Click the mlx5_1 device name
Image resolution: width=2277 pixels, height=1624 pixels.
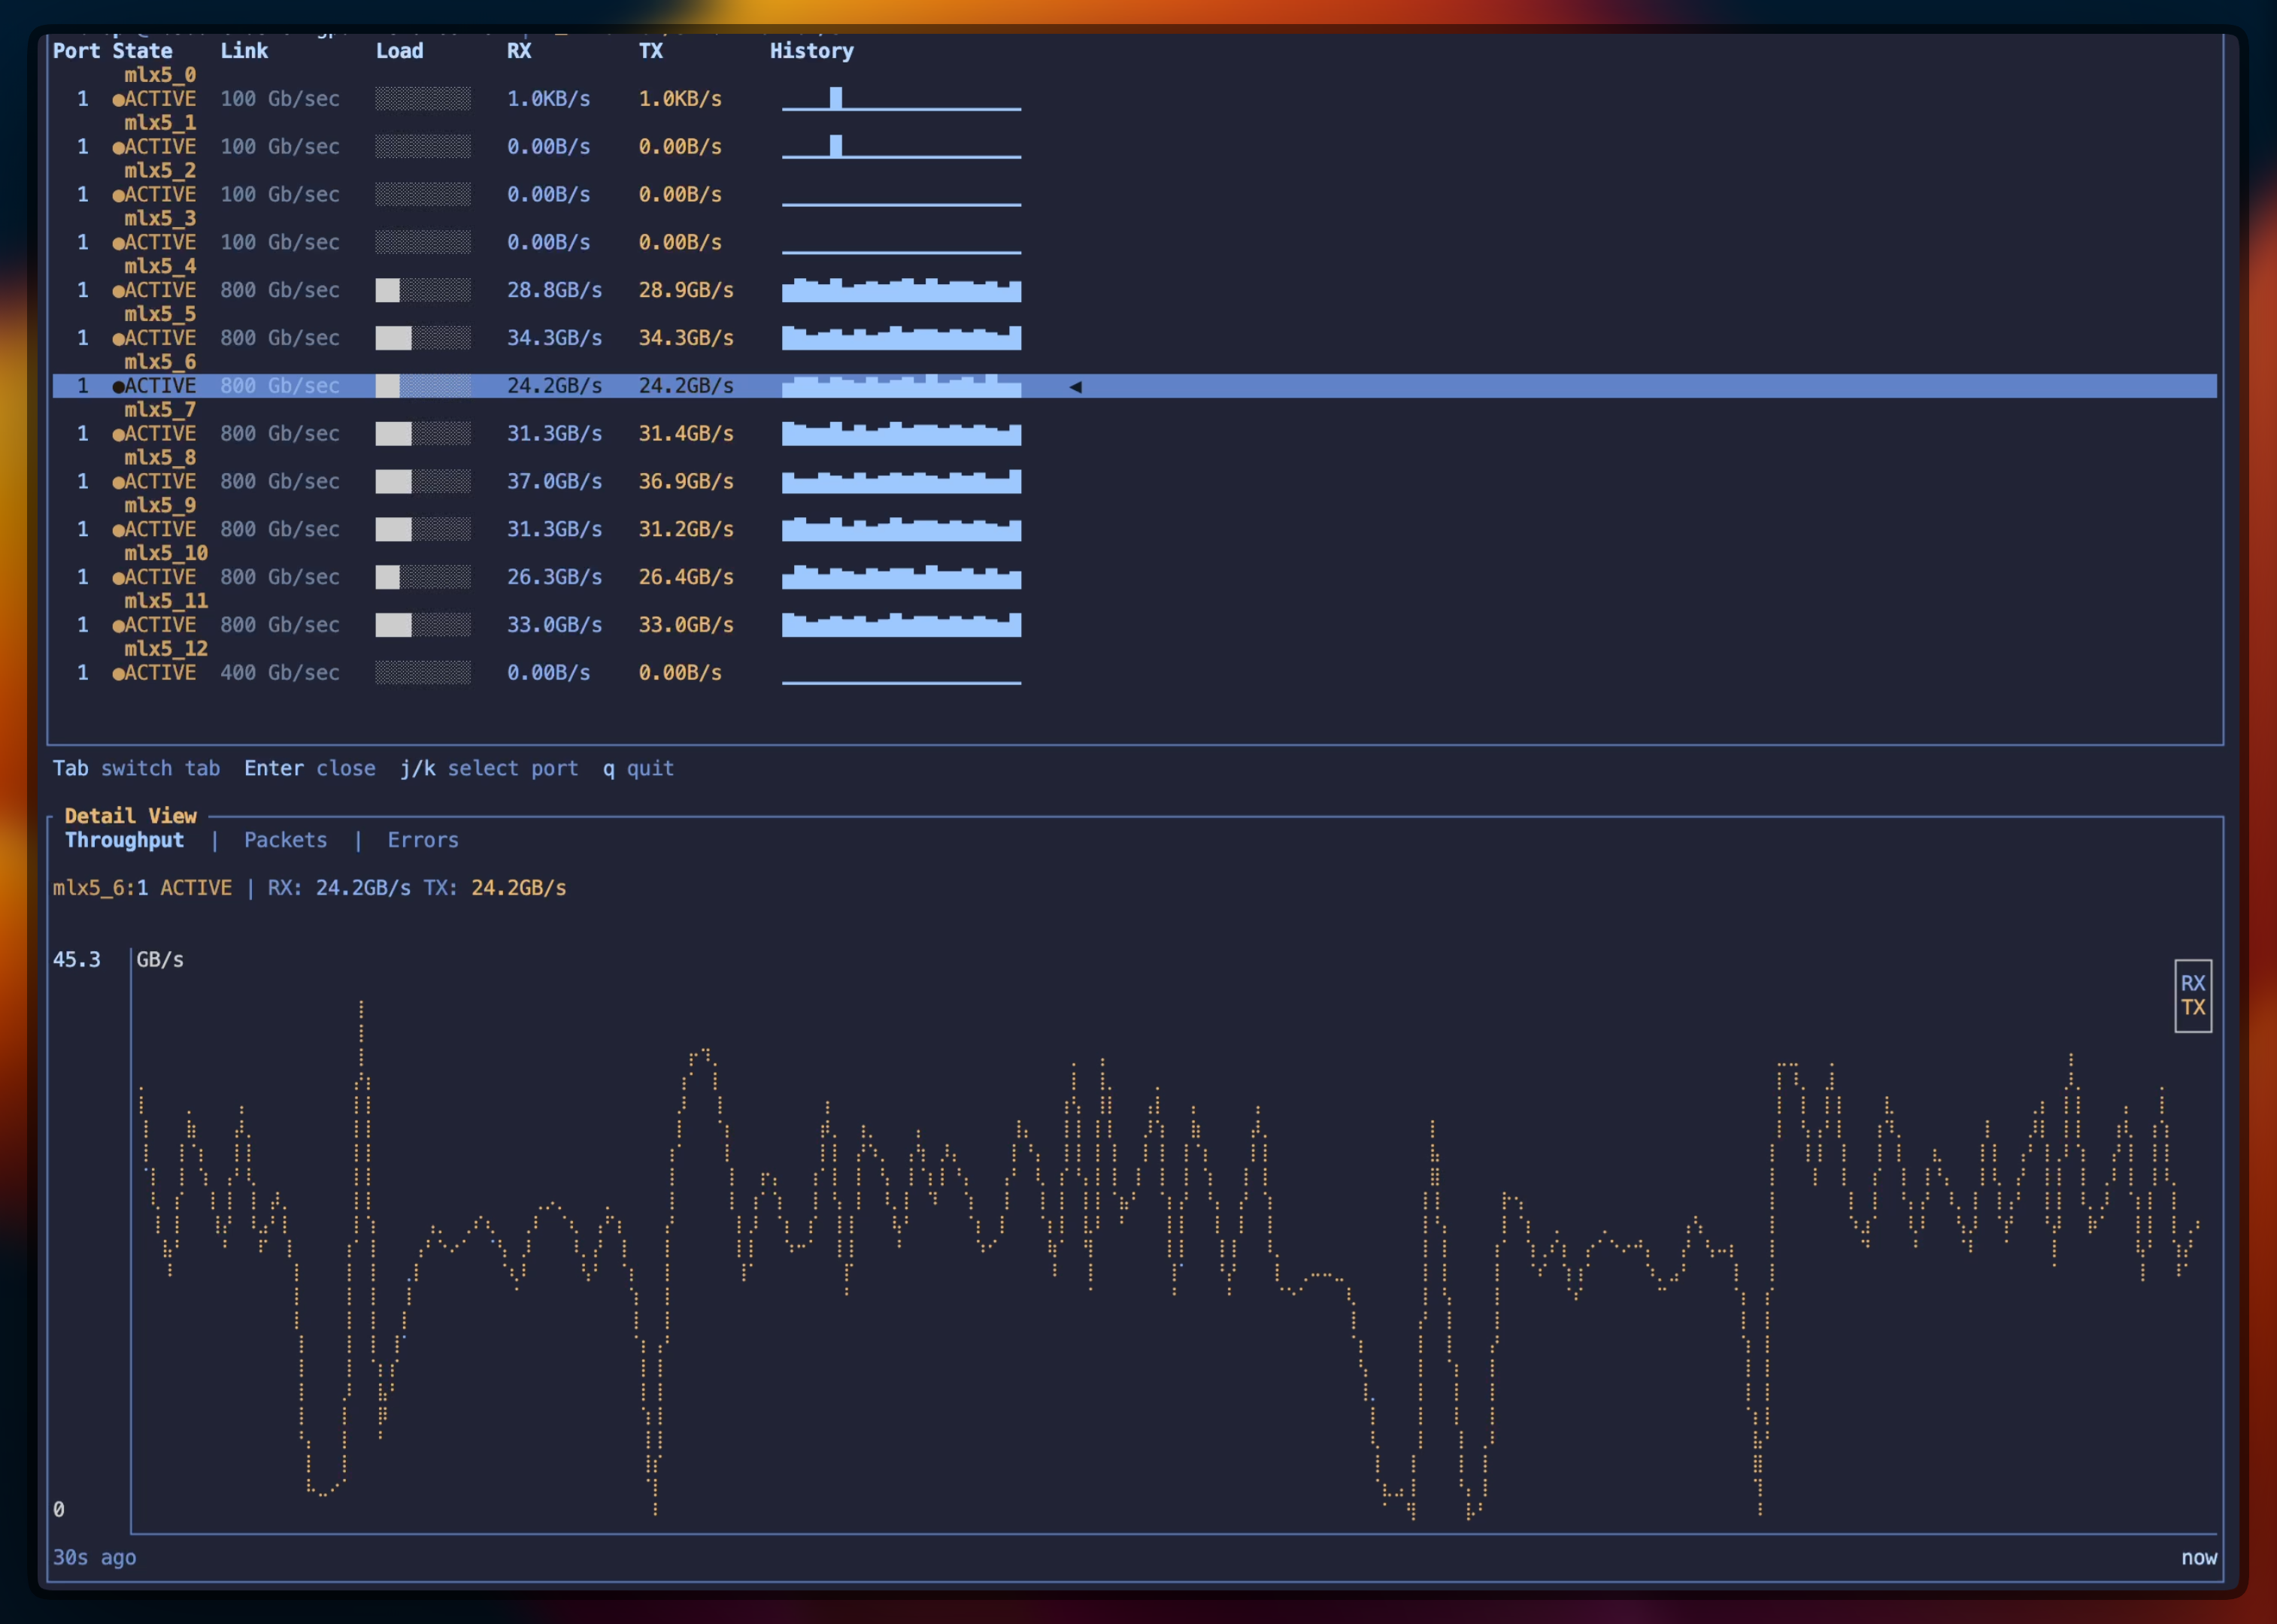(x=160, y=123)
